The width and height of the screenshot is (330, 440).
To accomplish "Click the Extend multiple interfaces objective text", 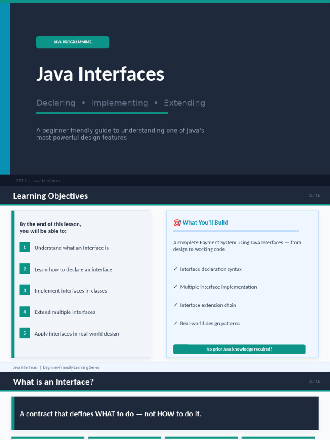I will point(65,312).
